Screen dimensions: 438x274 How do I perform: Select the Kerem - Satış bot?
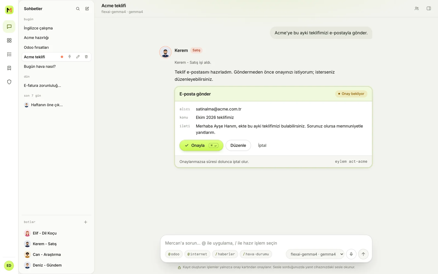point(56,244)
